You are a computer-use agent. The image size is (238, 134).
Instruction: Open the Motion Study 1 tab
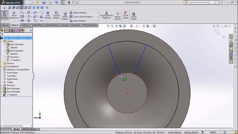tap(30, 129)
